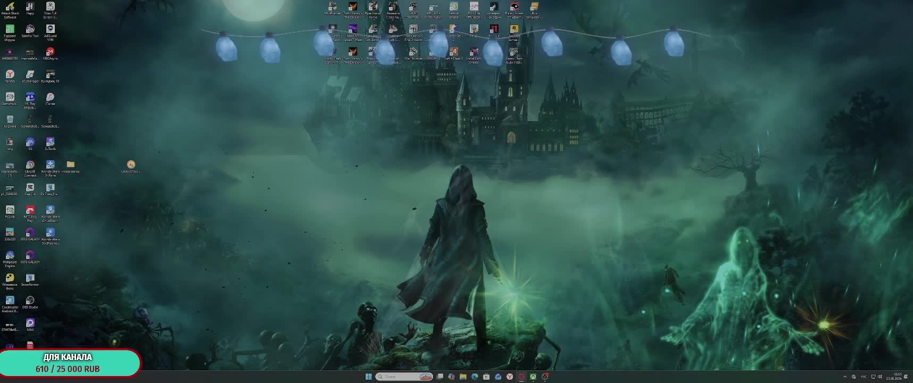Viewport: 913px width, 383px height.
Task: Launch UnlockTool from the desktop
Action: [x=131, y=166]
